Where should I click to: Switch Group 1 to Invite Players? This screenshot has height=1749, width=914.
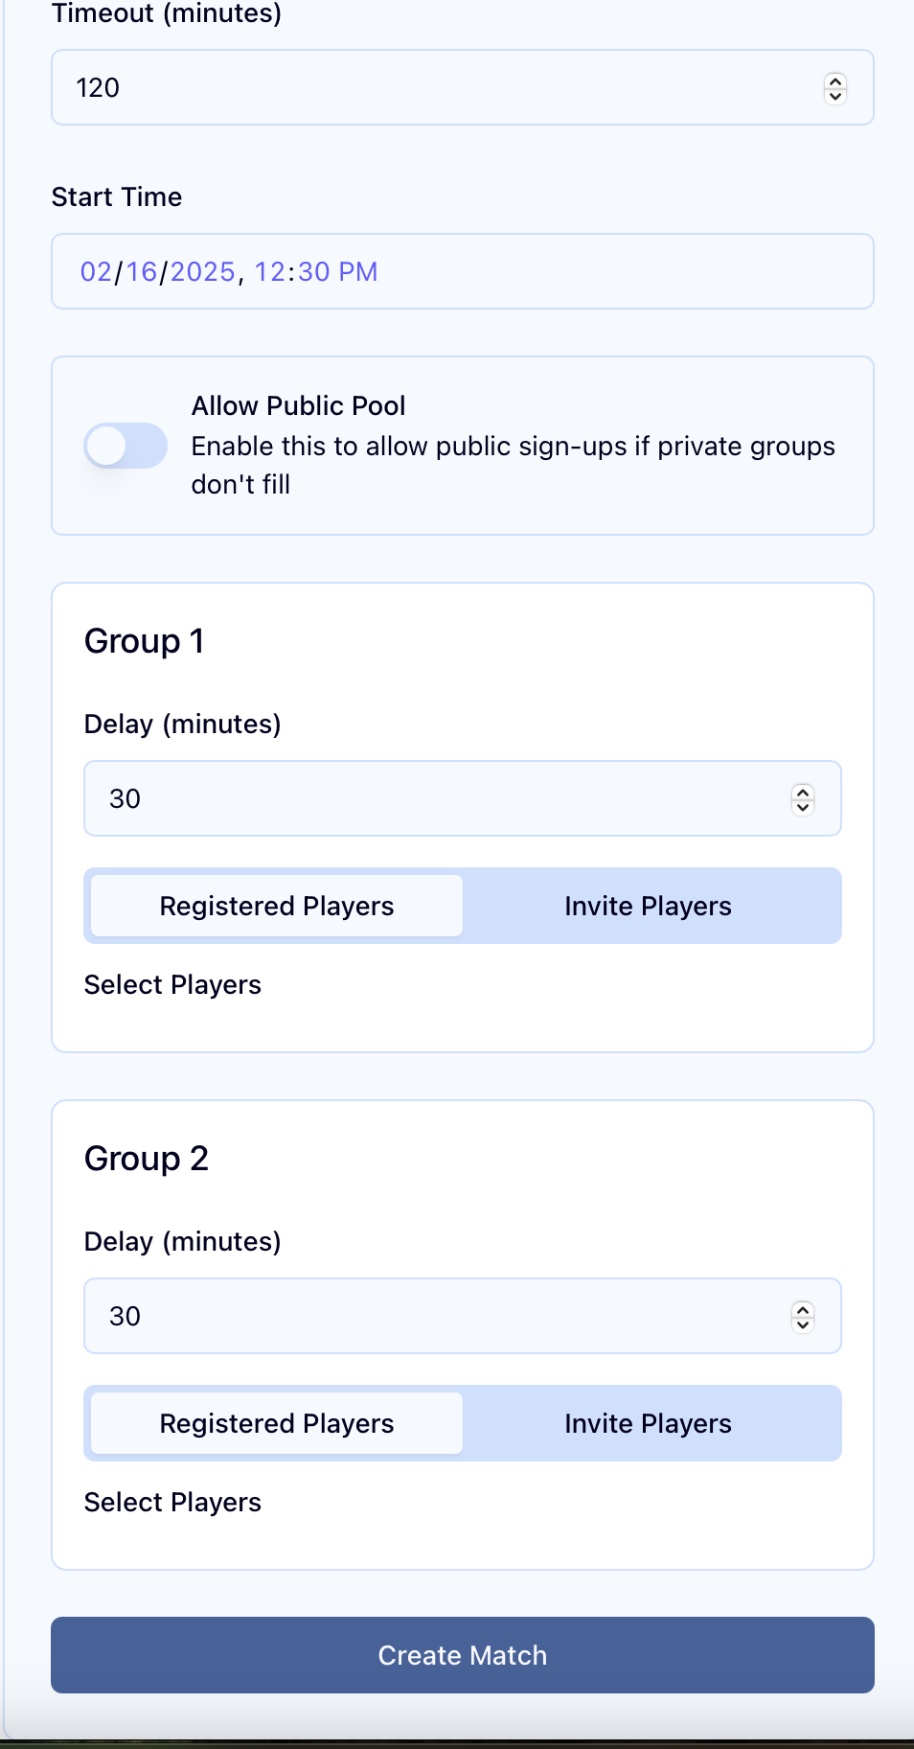pos(648,905)
